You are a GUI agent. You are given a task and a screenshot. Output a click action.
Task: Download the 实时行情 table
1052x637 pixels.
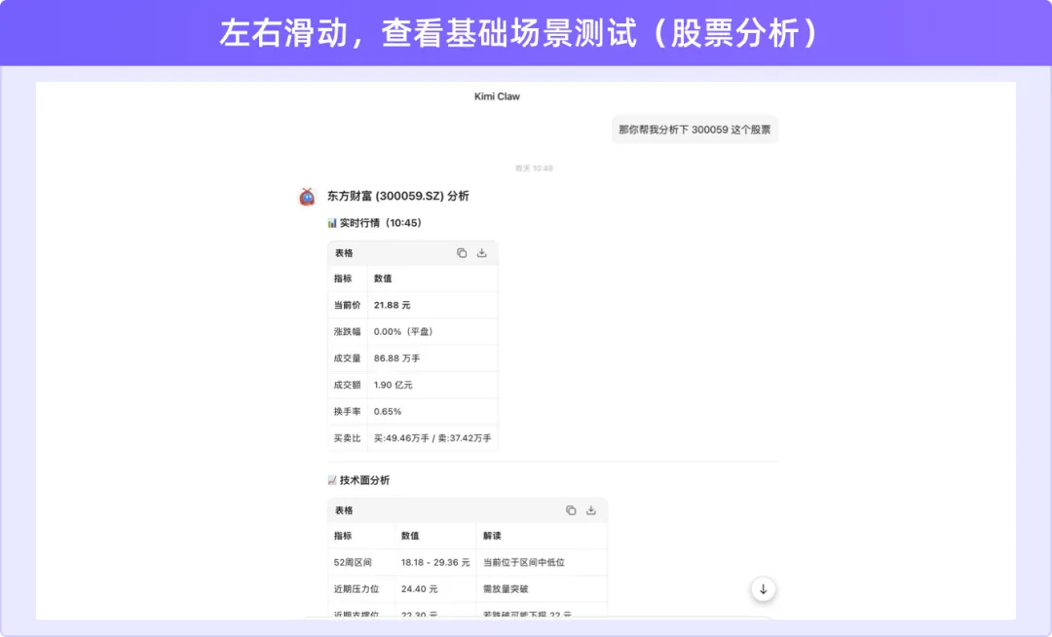[482, 253]
